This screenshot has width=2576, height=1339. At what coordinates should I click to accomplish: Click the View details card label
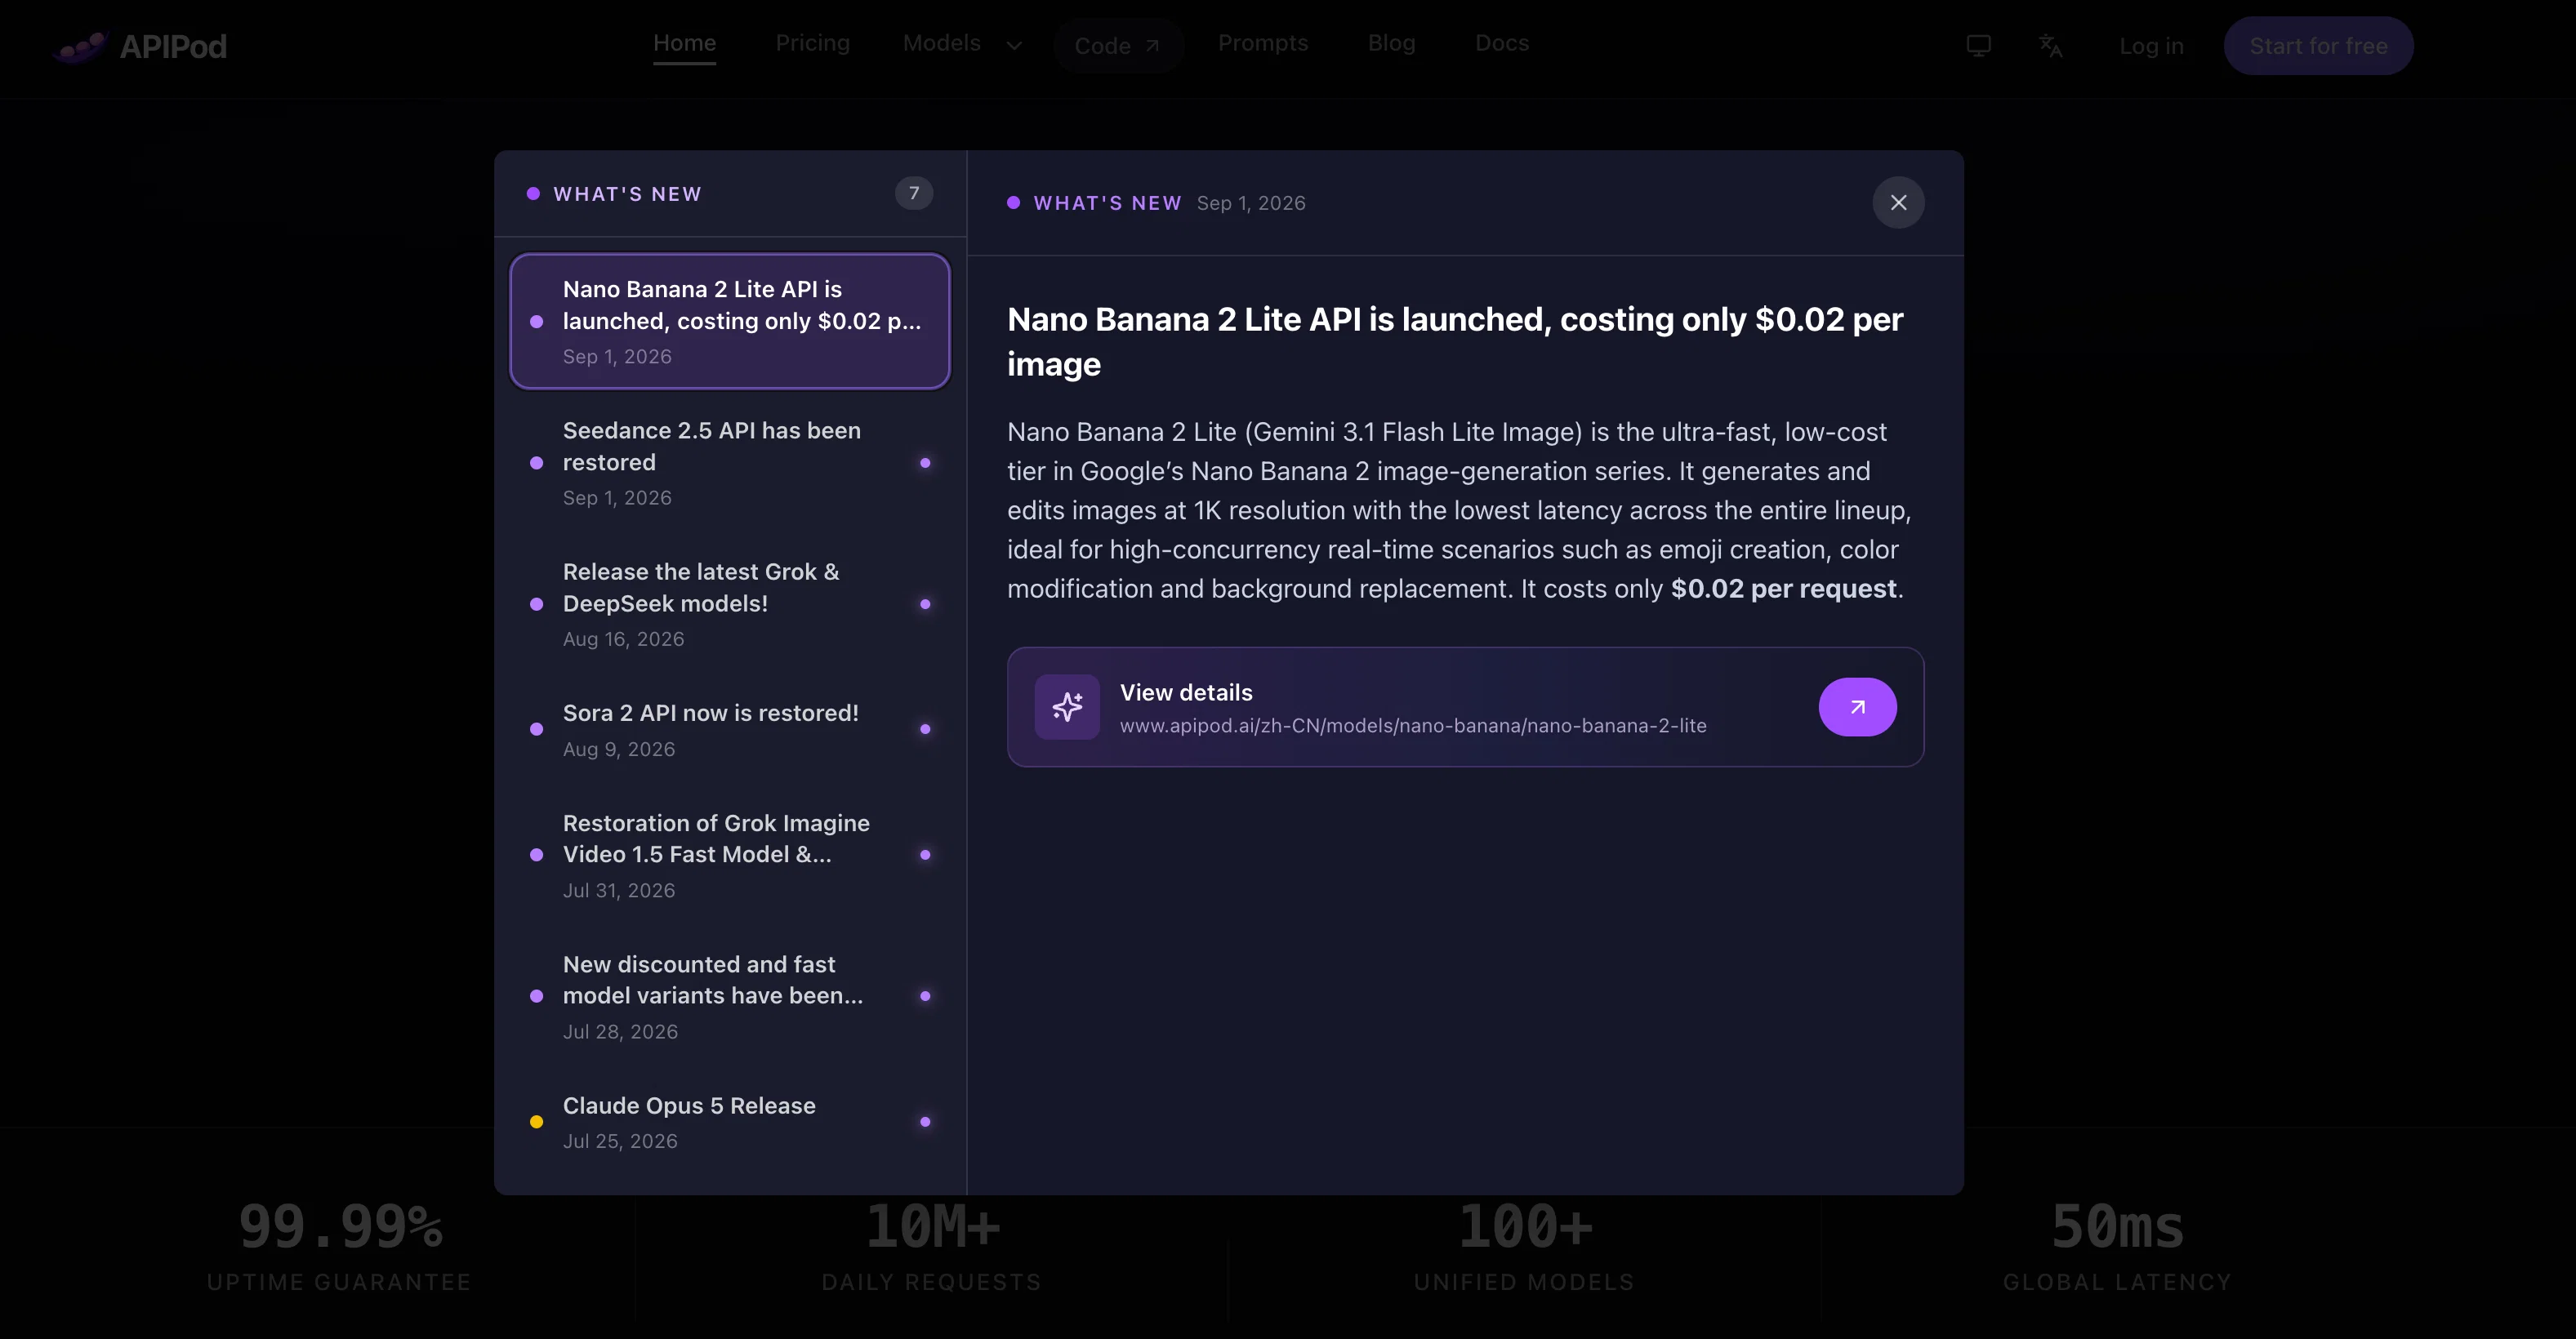coord(1186,692)
